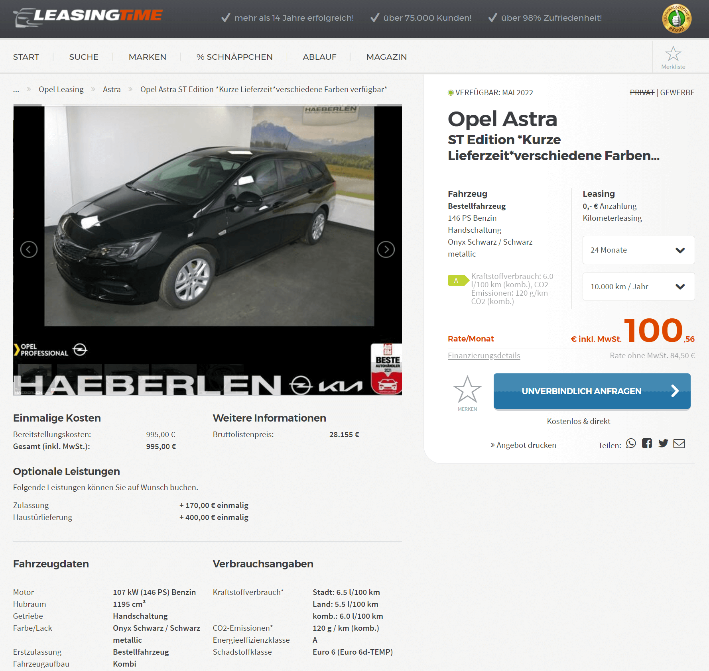Viewport: 709px width, 671px height.
Task: Open the MARKEN menu item
Action: click(x=148, y=57)
